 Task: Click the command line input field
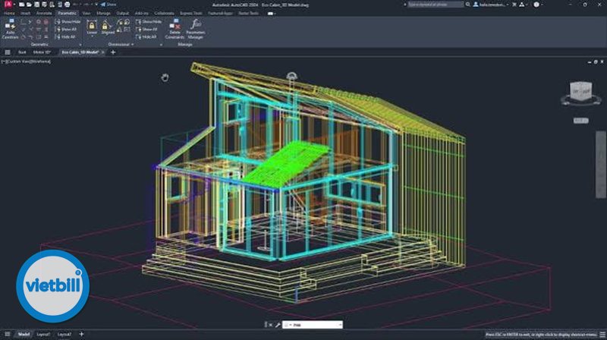click(312, 325)
